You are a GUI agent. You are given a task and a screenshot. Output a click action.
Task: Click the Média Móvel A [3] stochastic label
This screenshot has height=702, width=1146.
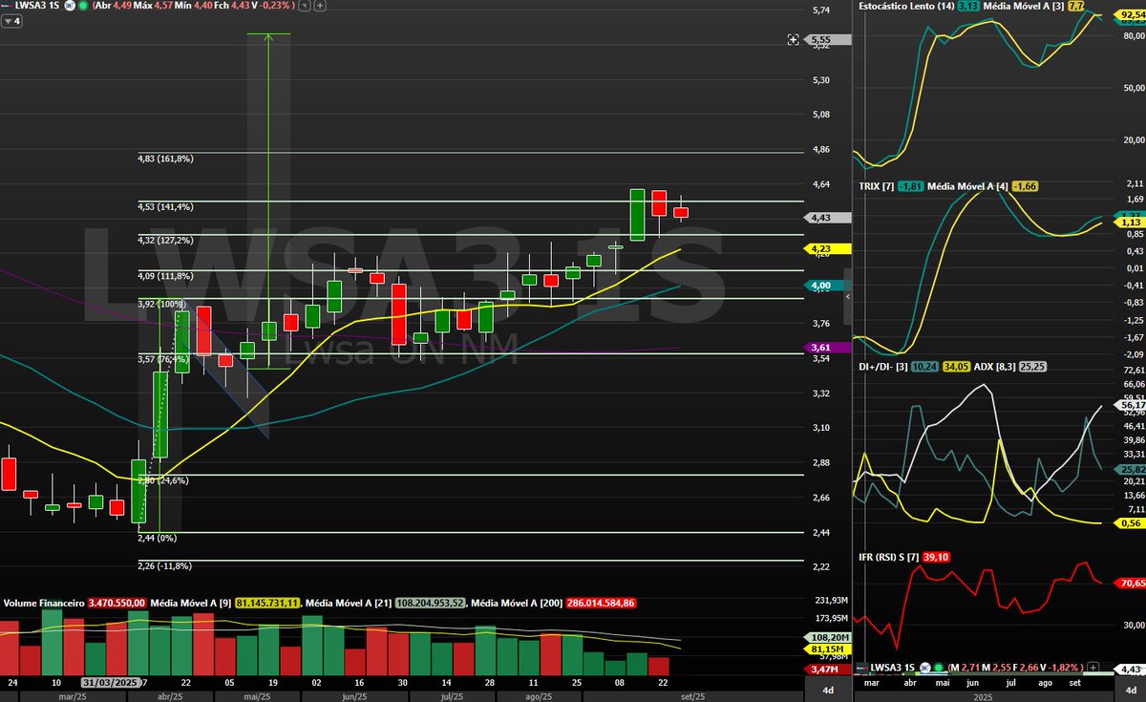(1024, 6)
